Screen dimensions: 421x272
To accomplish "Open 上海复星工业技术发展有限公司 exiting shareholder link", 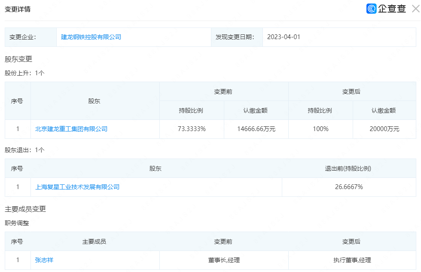I will pos(77,187).
